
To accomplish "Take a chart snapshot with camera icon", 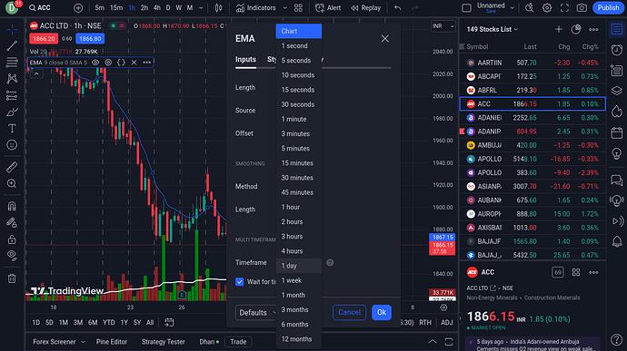I will point(582,7).
